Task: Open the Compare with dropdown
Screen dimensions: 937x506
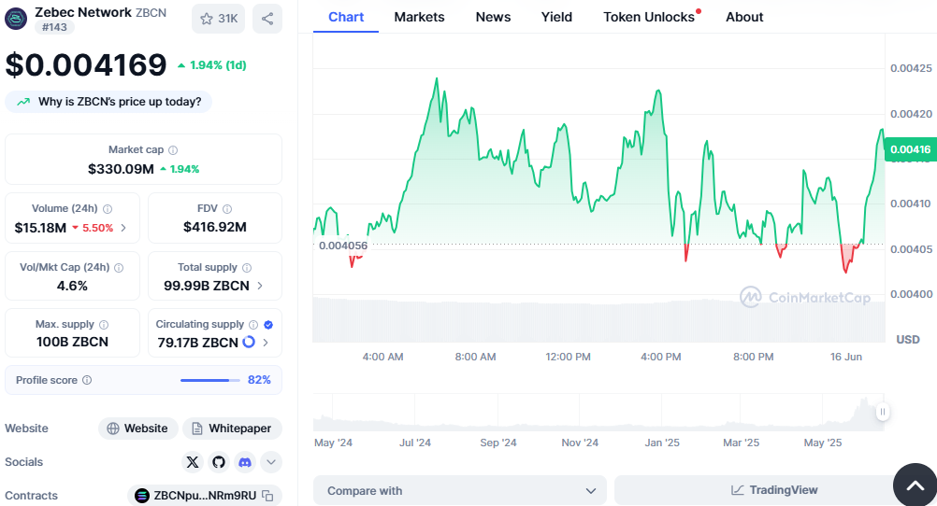Action: 460,491
